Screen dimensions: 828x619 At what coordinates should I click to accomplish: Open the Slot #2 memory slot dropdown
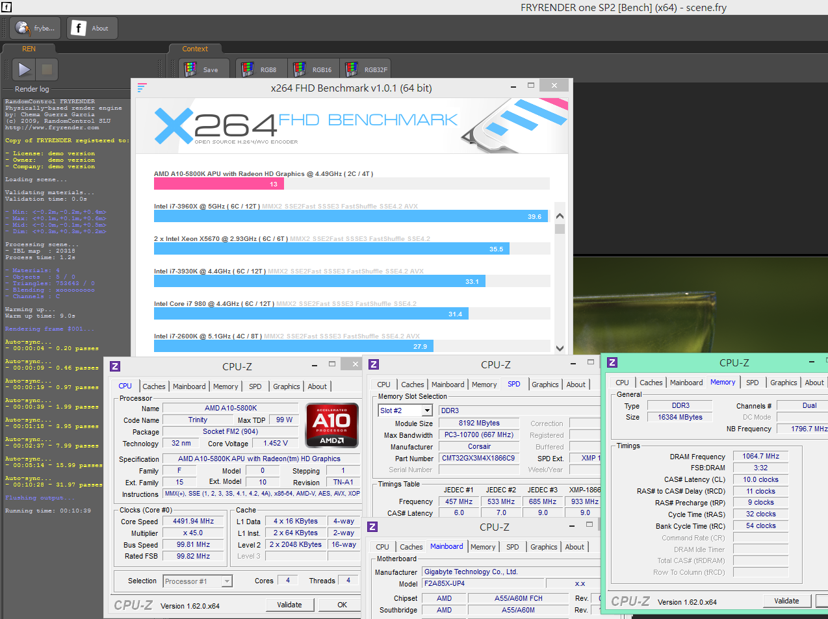[405, 411]
